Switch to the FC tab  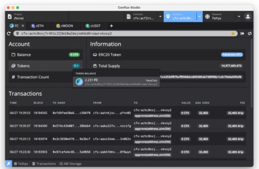(14, 26)
